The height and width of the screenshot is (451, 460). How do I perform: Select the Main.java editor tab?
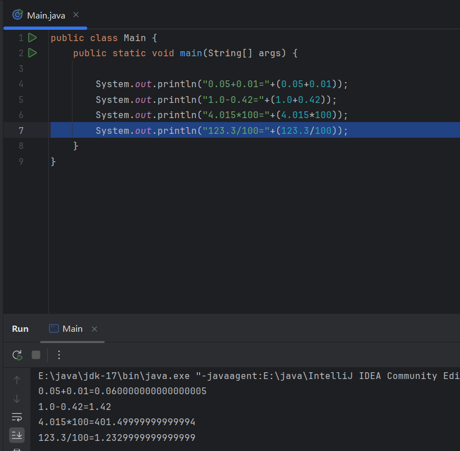tap(46, 15)
